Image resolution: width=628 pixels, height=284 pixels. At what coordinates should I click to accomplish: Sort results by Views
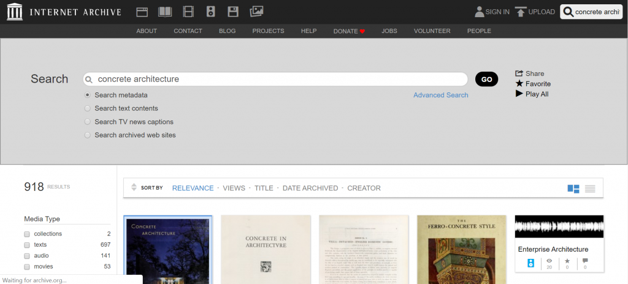tap(234, 188)
